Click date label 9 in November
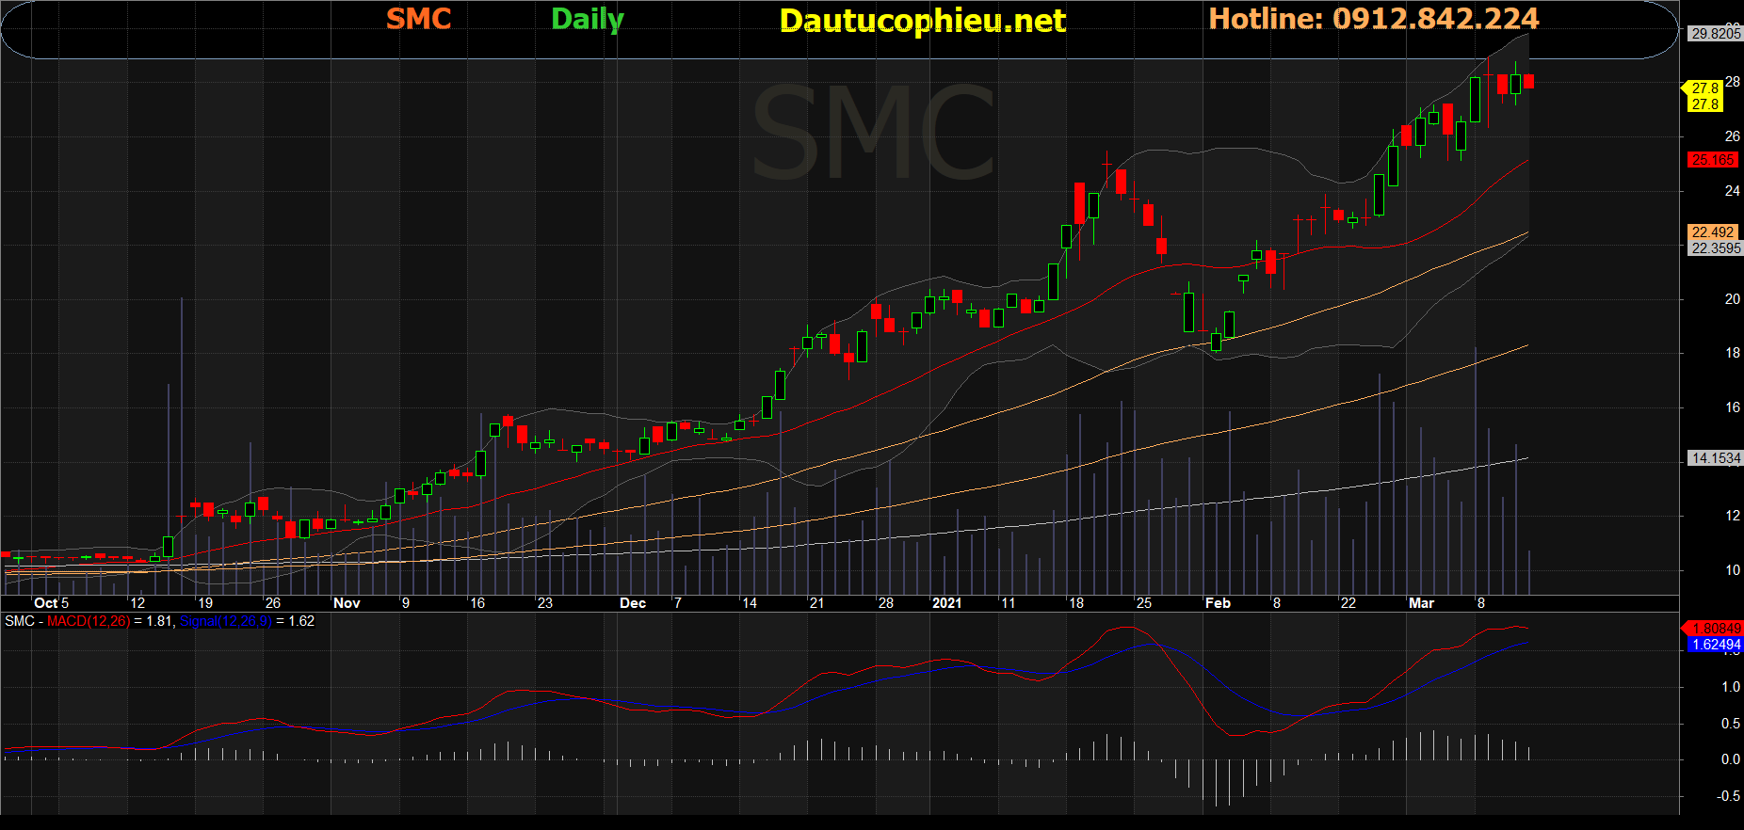 [x=406, y=603]
